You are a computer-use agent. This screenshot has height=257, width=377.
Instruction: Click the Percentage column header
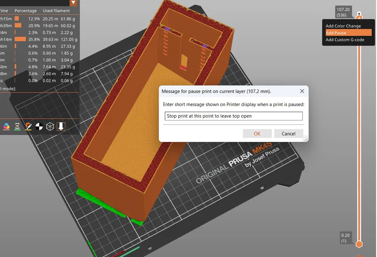[26, 11]
